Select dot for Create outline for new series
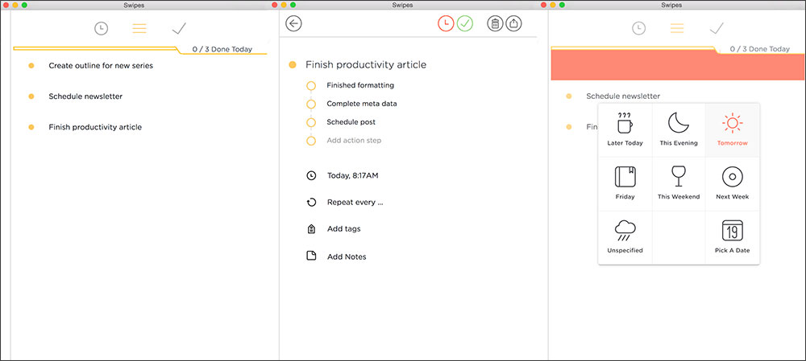Screen dimensions: 806x361 pos(31,66)
